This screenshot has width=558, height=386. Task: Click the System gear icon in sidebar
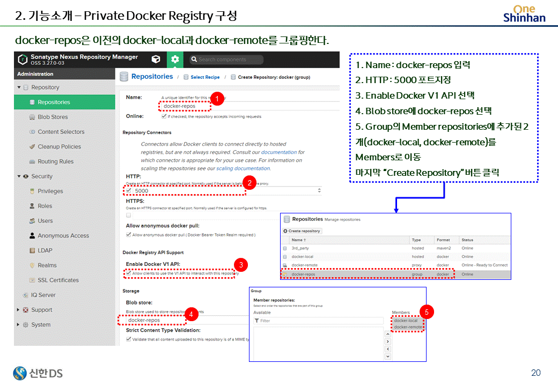[x=26, y=325]
